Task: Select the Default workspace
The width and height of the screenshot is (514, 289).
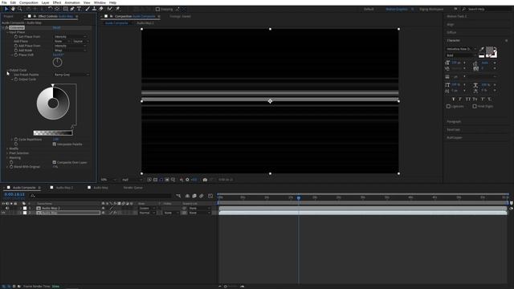Action: (x=369, y=9)
